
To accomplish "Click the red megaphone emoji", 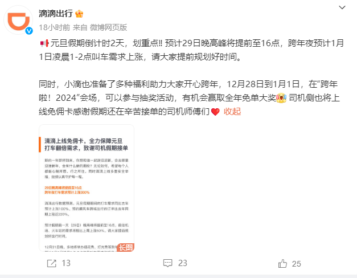I will click(x=44, y=43).
